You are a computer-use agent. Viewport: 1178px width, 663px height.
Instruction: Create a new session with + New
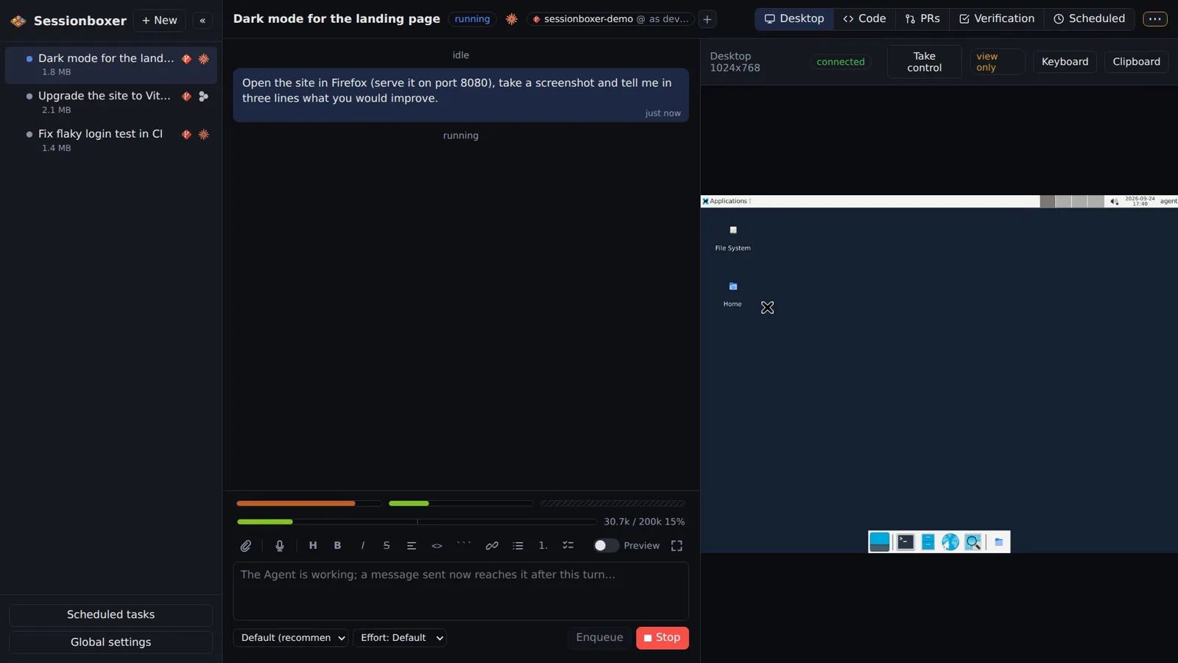pos(160,21)
